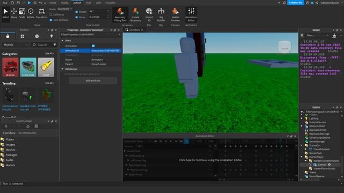Choose the Move tool
The image size is (344, 193).
[14, 13]
